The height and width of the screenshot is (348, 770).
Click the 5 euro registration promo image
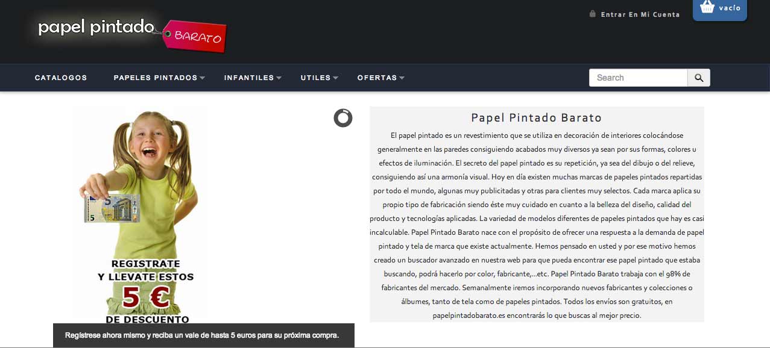(x=139, y=214)
